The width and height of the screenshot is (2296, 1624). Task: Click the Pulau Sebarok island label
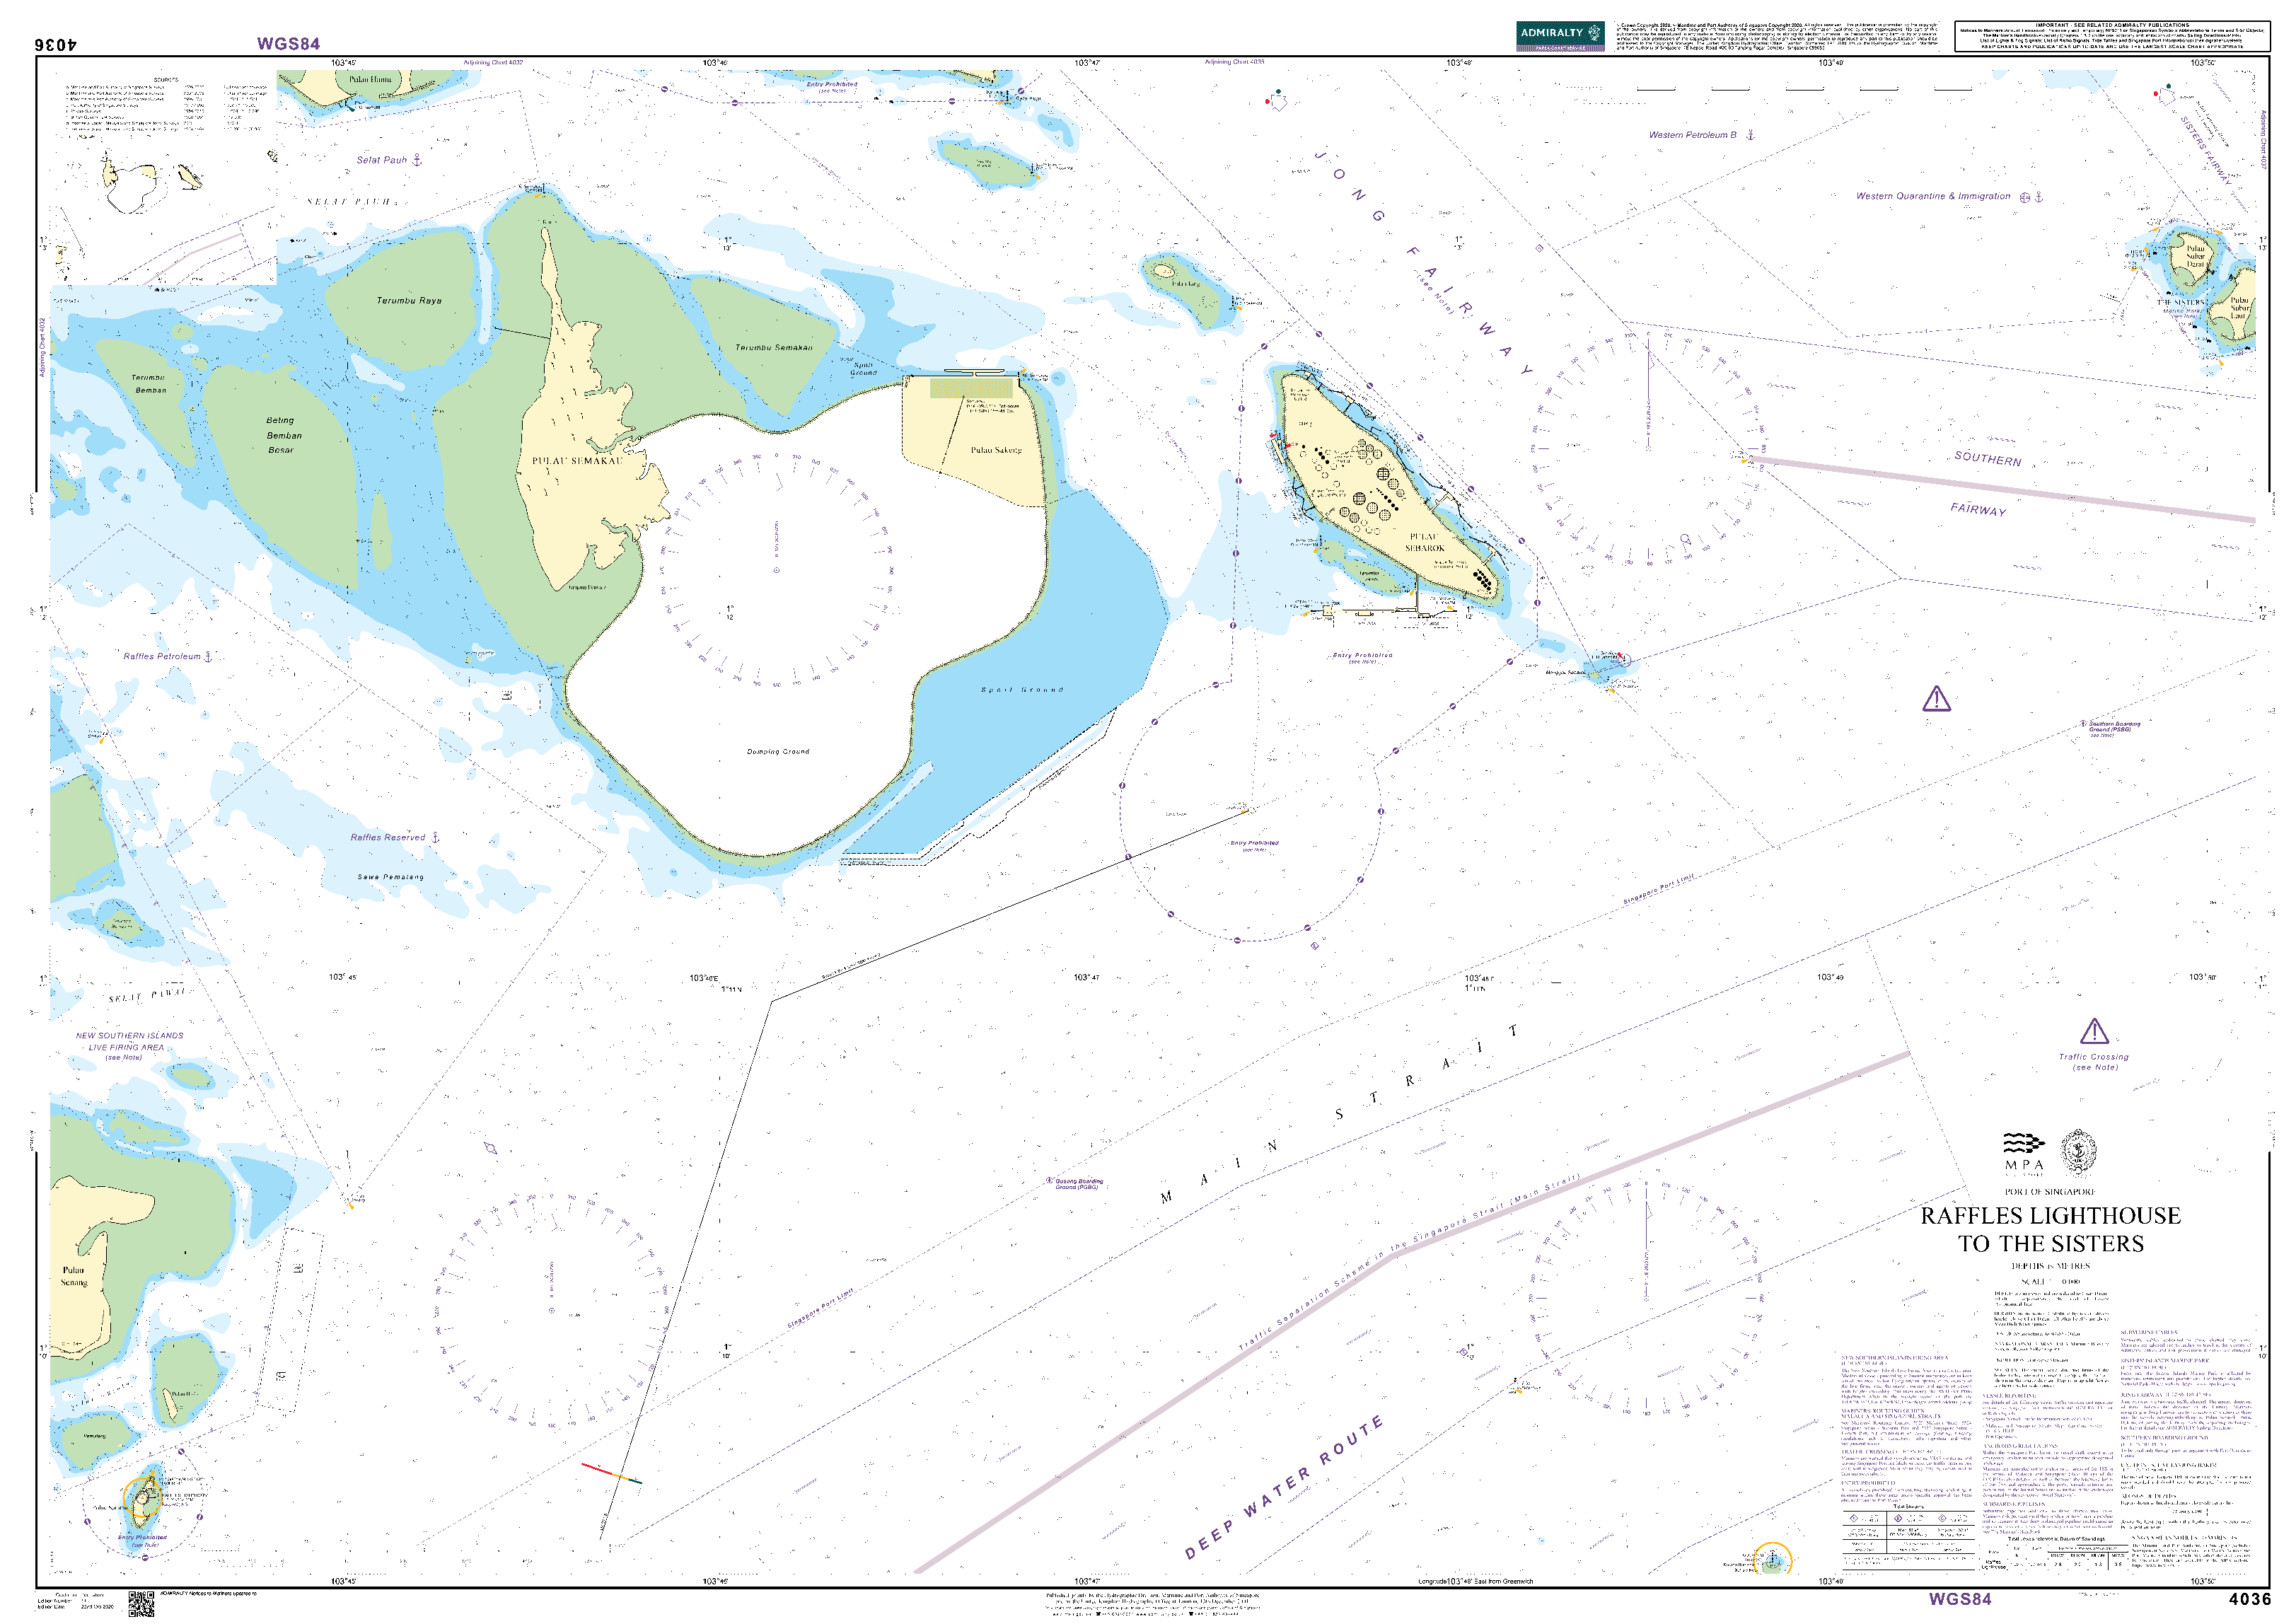[x=1424, y=542]
